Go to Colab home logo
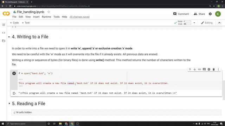 [x=6, y=14]
